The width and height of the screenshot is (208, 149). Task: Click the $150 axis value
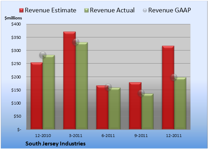[x=16, y=90]
